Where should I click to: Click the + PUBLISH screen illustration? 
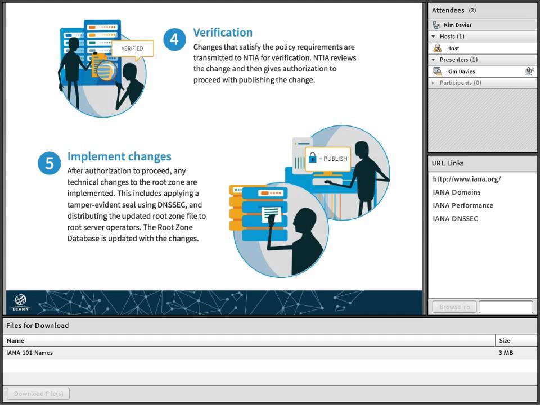click(328, 159)
